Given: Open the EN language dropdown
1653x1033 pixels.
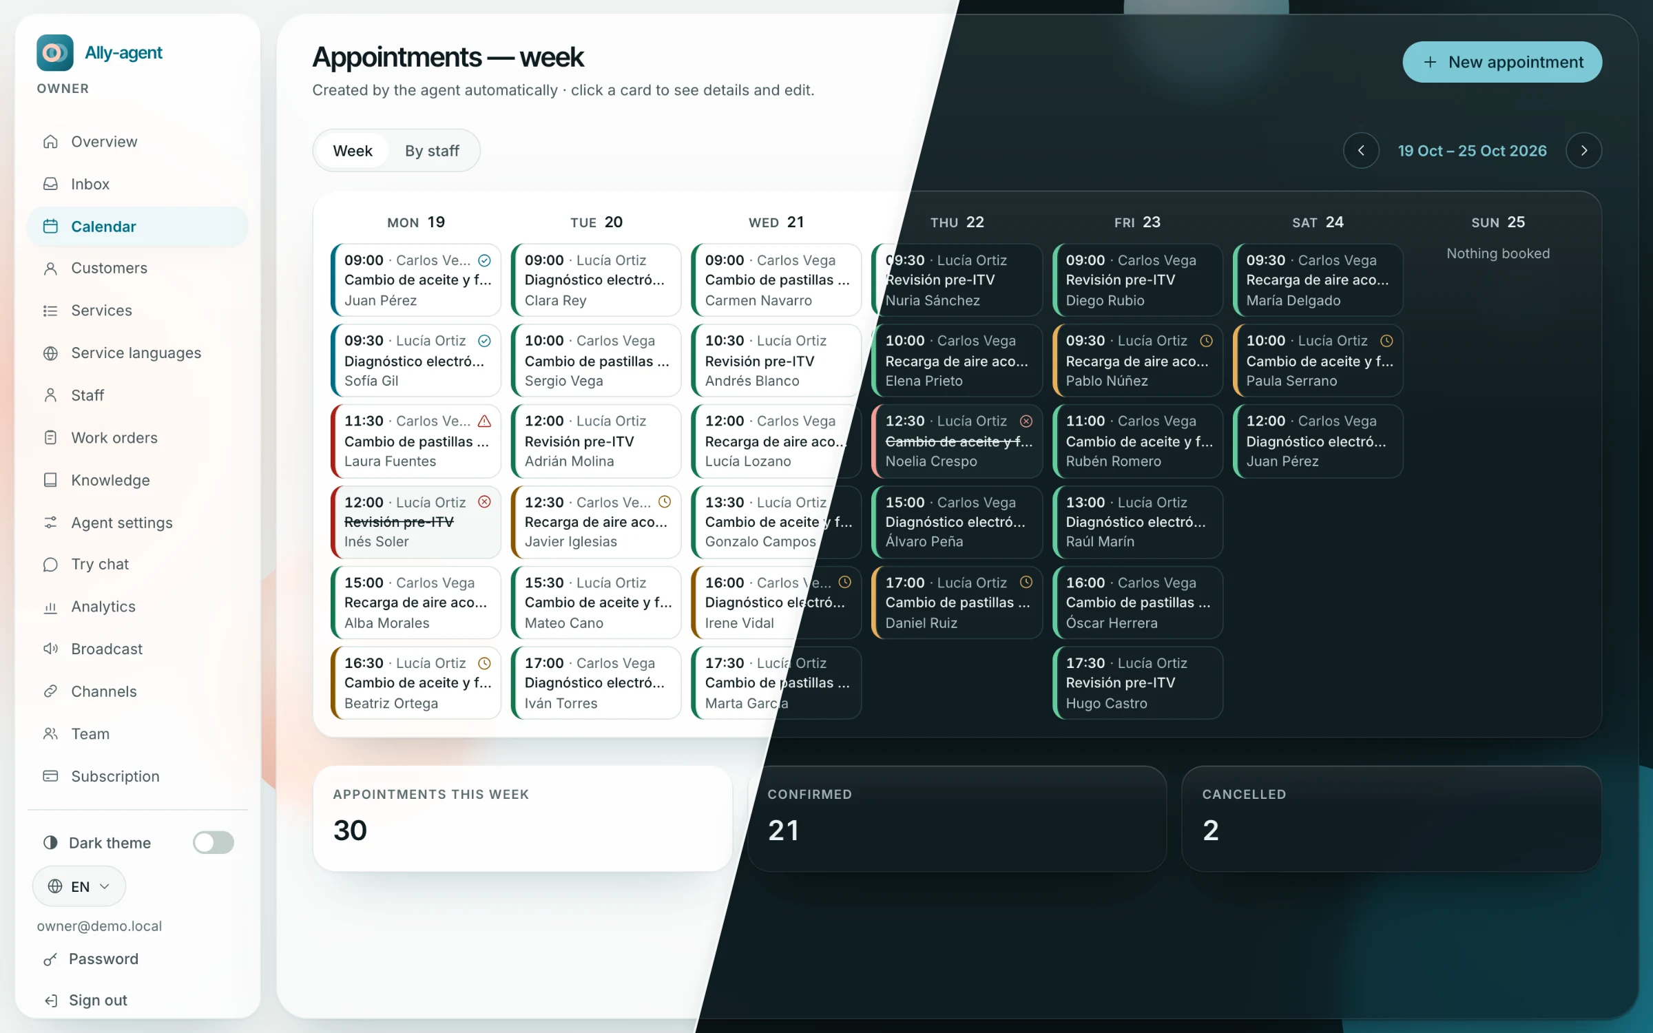Looking at the screenshot, I should coord(79,886).
